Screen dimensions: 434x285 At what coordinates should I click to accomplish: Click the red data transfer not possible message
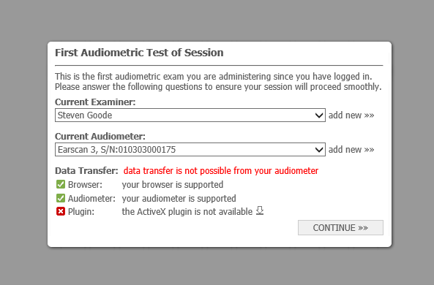pos(221,171)
